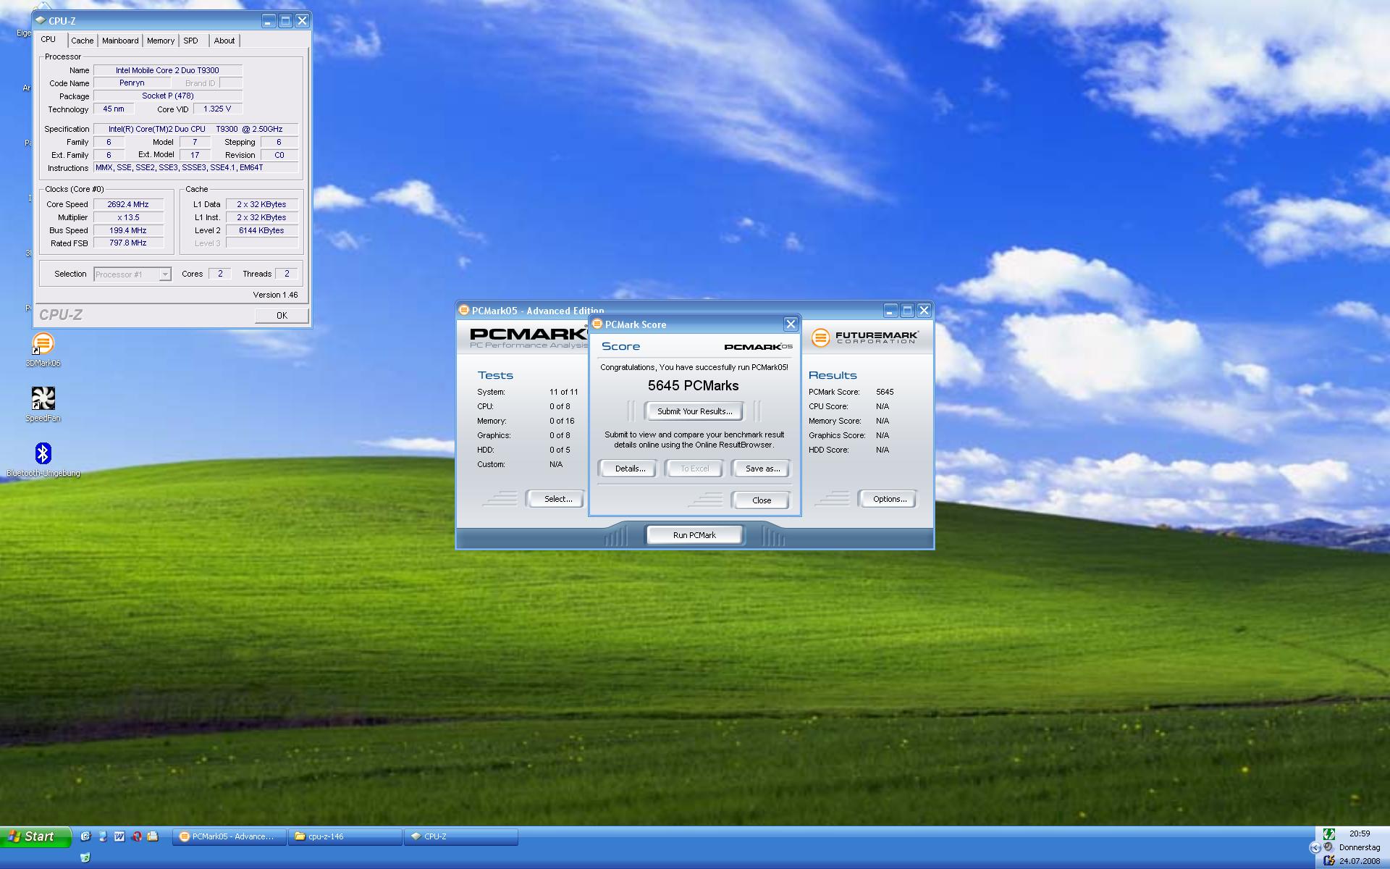Switch to cpu-z-146 folder in taskbar

coord(345,836)
